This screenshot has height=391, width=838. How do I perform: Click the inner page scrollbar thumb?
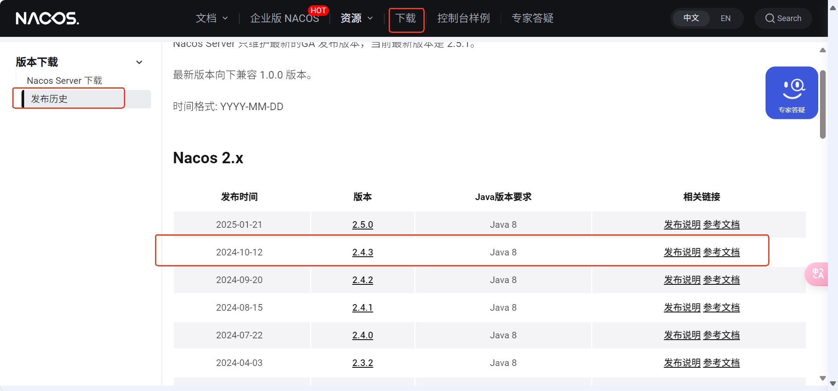[x=823, y=104]
